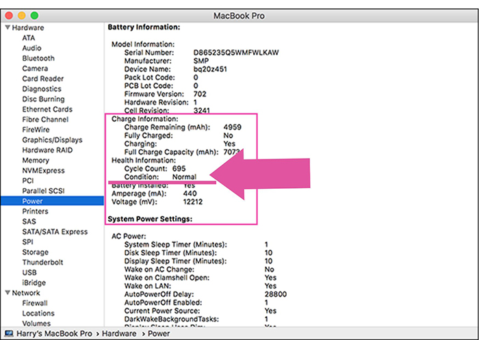Click the red close window button
The width and height of the screenshot is (479, 340).
click(9, 15)
